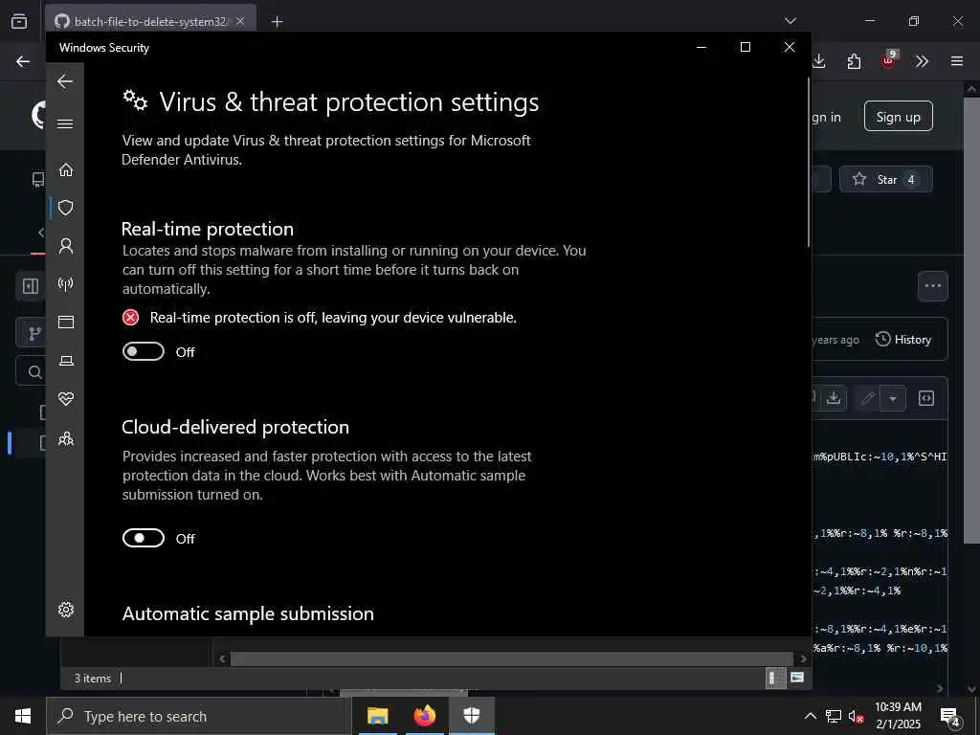Viewport: 980px width, 735px height.
Task: Open the Windows Security hamburger menu
Action: coord(65,123)
